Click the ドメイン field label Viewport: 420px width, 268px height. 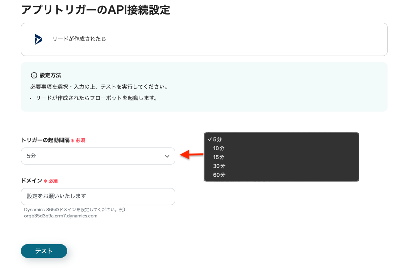click(32, 181)
